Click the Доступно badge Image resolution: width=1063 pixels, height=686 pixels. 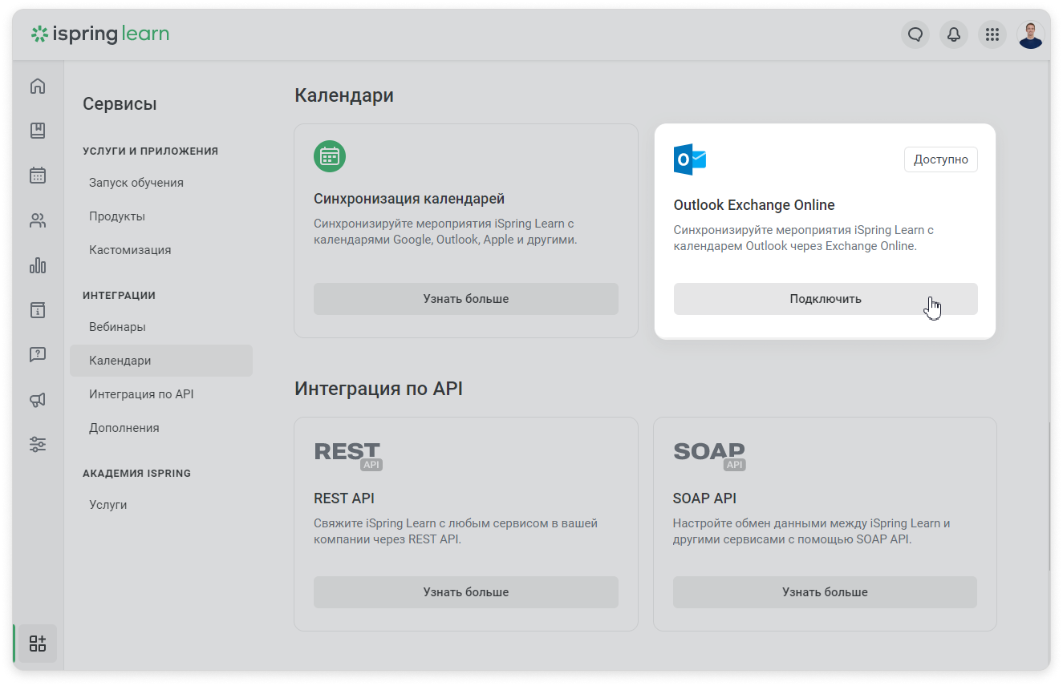pos(941,159)
